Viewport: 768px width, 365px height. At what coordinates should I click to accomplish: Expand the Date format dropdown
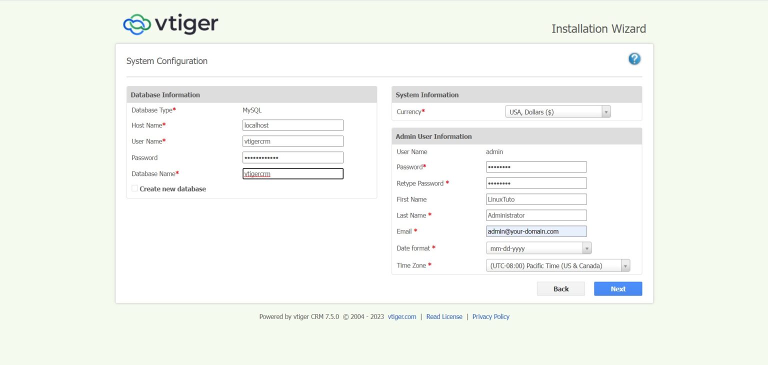538,248
